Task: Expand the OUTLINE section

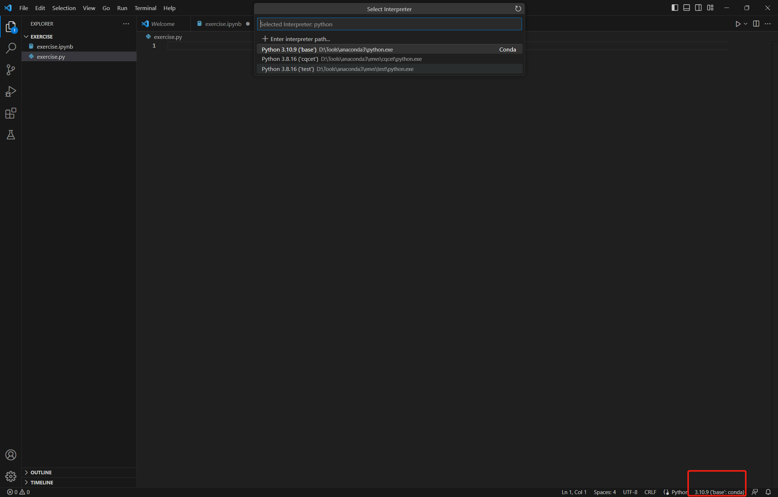Action: point(41,472)
